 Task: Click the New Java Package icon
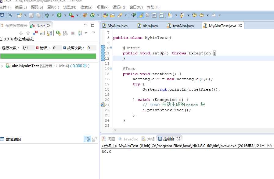click(x=85, y=15)
